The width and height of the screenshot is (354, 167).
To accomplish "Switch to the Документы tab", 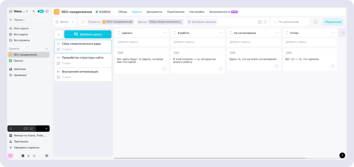I will [x=154, y=12].
